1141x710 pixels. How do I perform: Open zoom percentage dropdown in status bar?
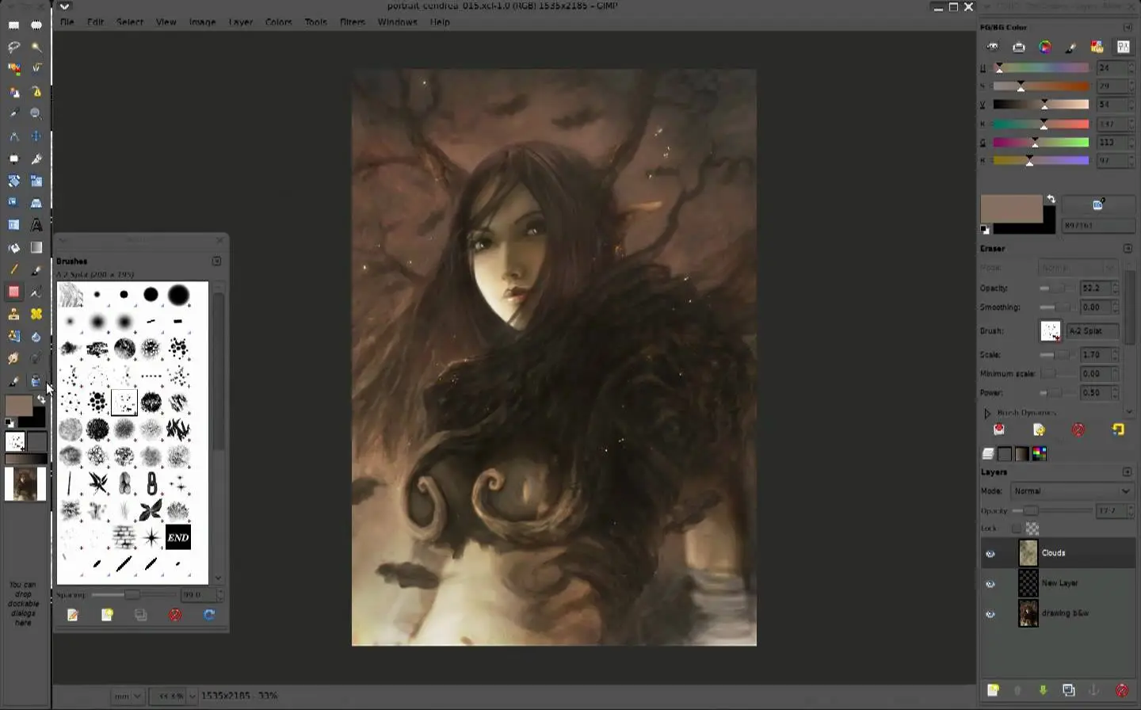coord(192,697)
